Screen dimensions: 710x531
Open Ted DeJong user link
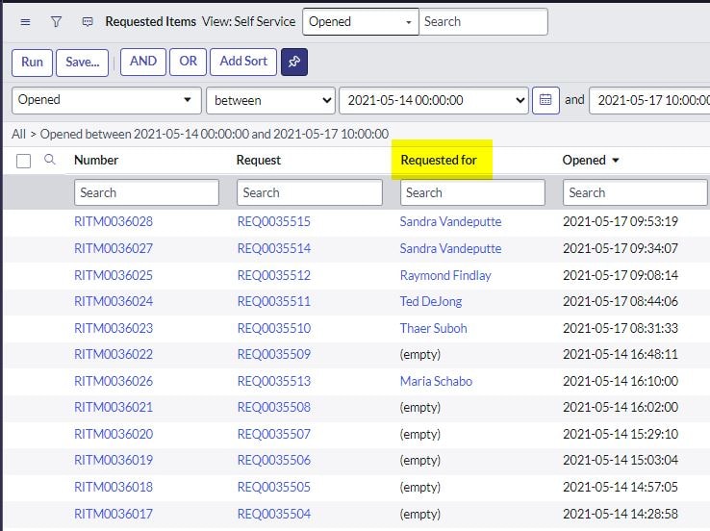(x=431, y=302)
